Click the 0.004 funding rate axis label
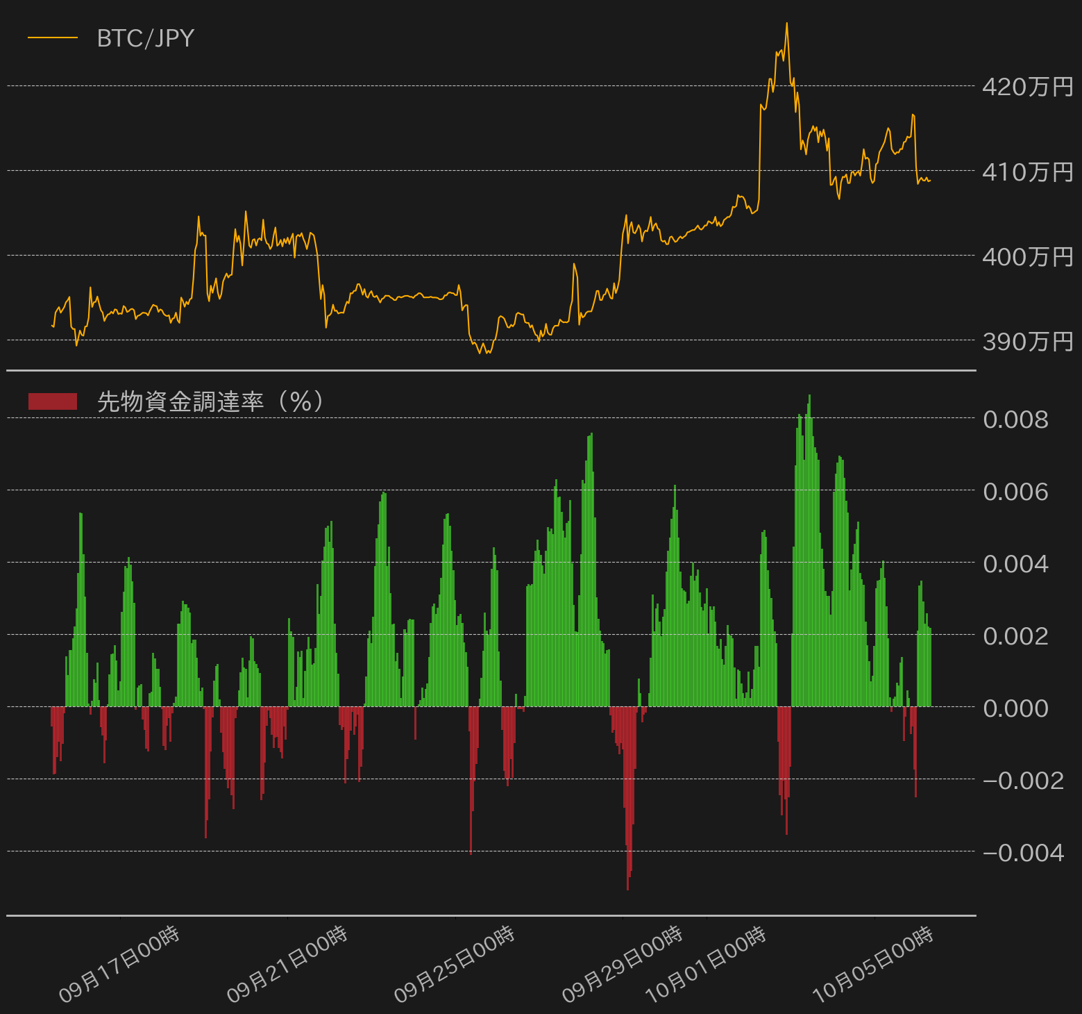The image size is (1082, 1014). pos(1016,564)
